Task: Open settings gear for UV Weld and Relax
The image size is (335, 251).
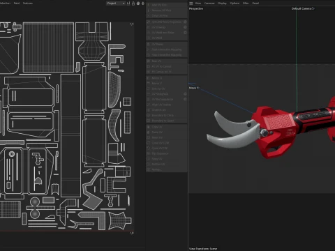Action: (185, 33)
